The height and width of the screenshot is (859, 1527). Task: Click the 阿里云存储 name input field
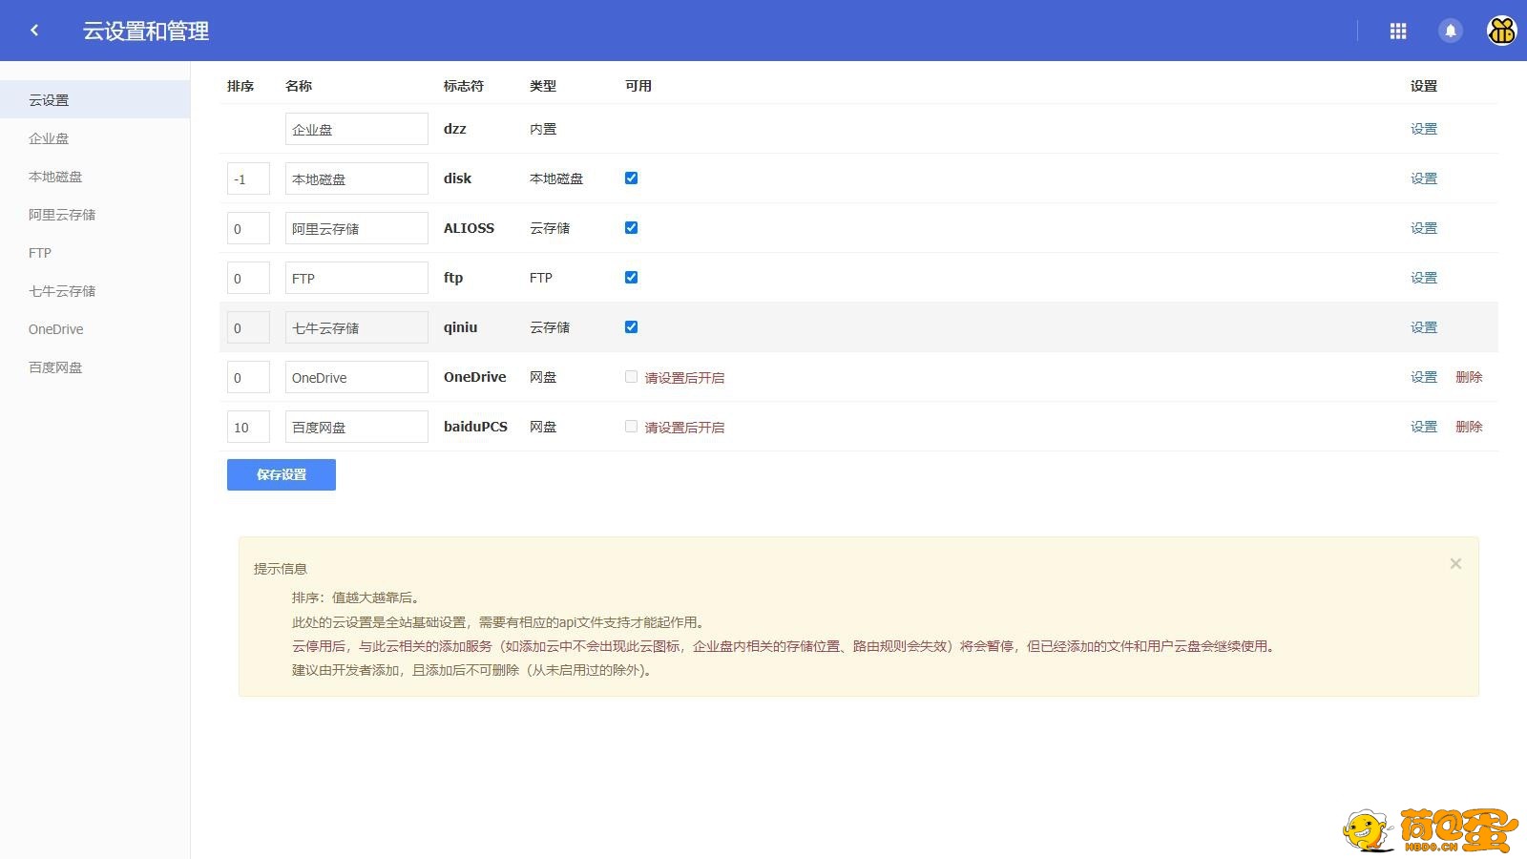tap(357, 228)
